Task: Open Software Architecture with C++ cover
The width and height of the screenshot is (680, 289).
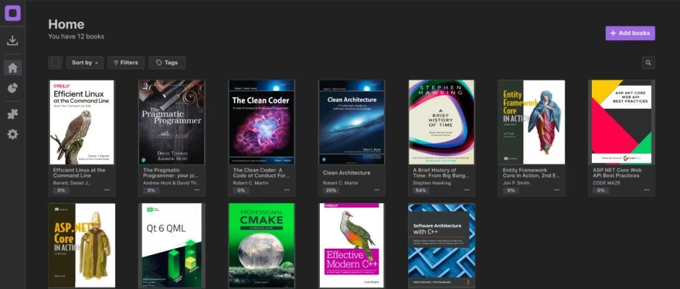Action: click(441, 246)
